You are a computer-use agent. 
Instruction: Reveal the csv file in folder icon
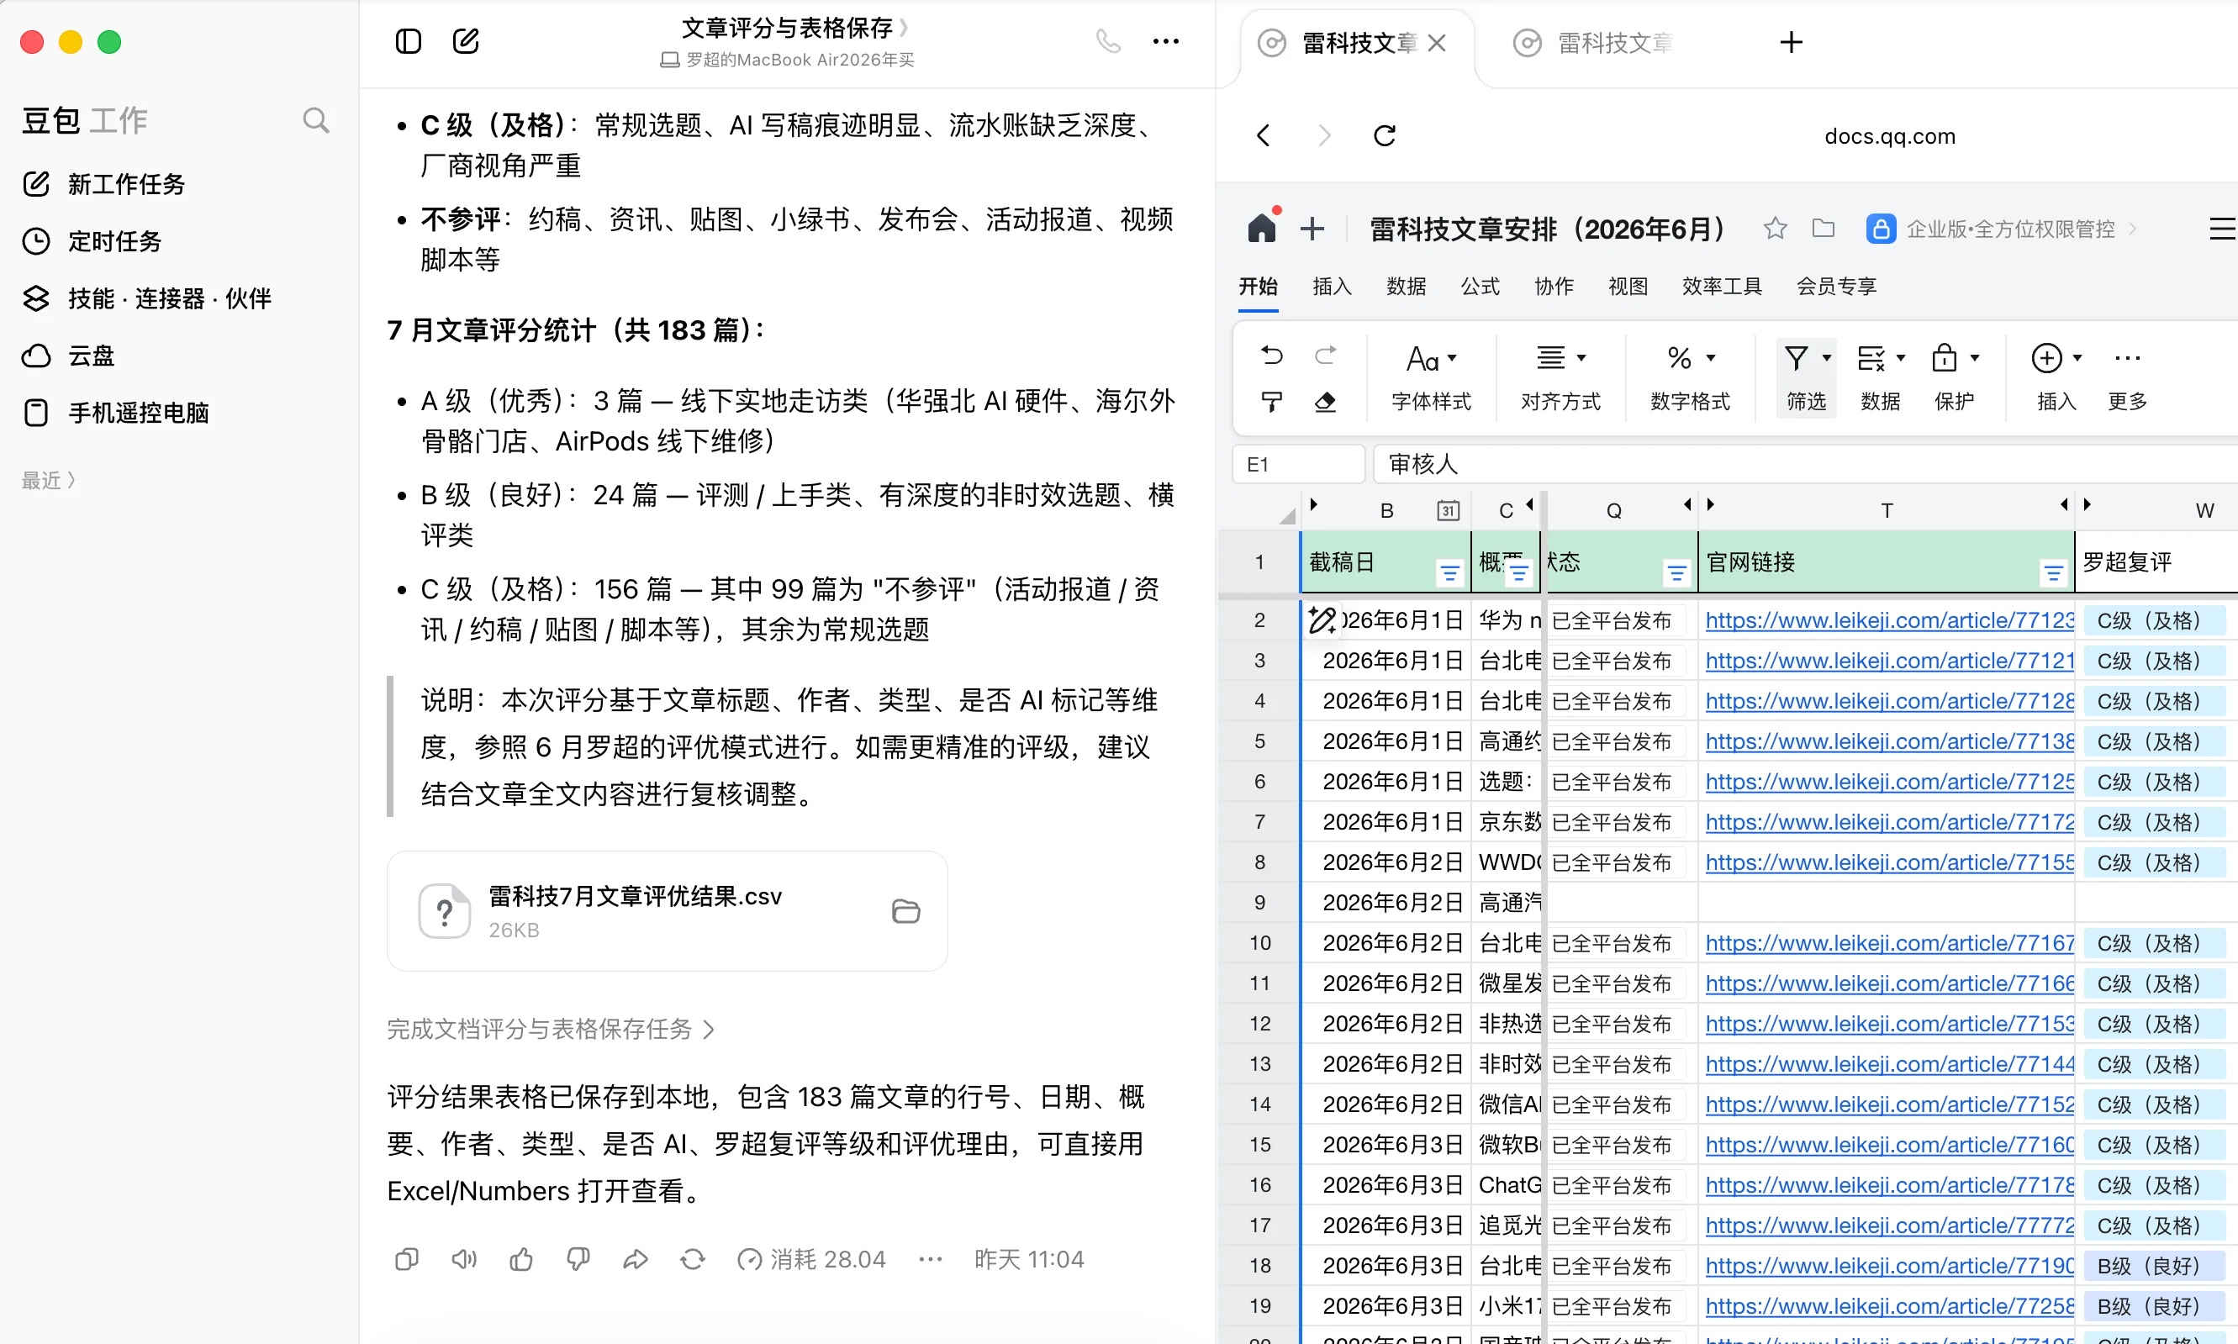(x=905, y=911)
